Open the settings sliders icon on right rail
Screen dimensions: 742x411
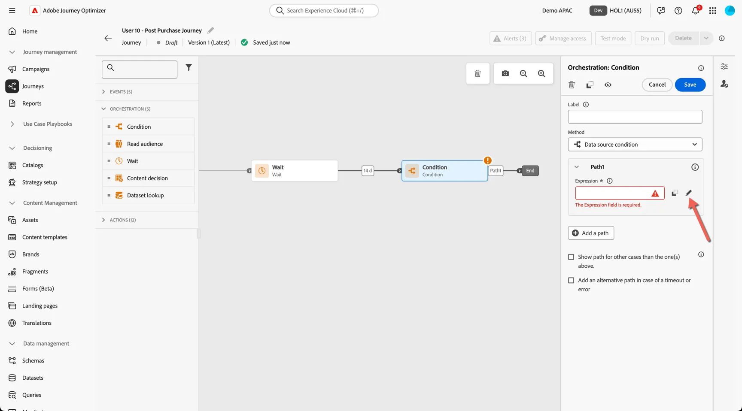tap(724, 66)
